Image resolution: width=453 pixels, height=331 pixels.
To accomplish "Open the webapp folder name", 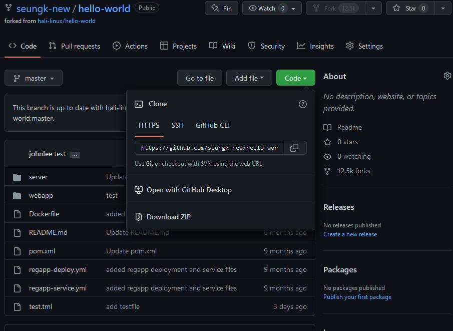I will 41,196.
